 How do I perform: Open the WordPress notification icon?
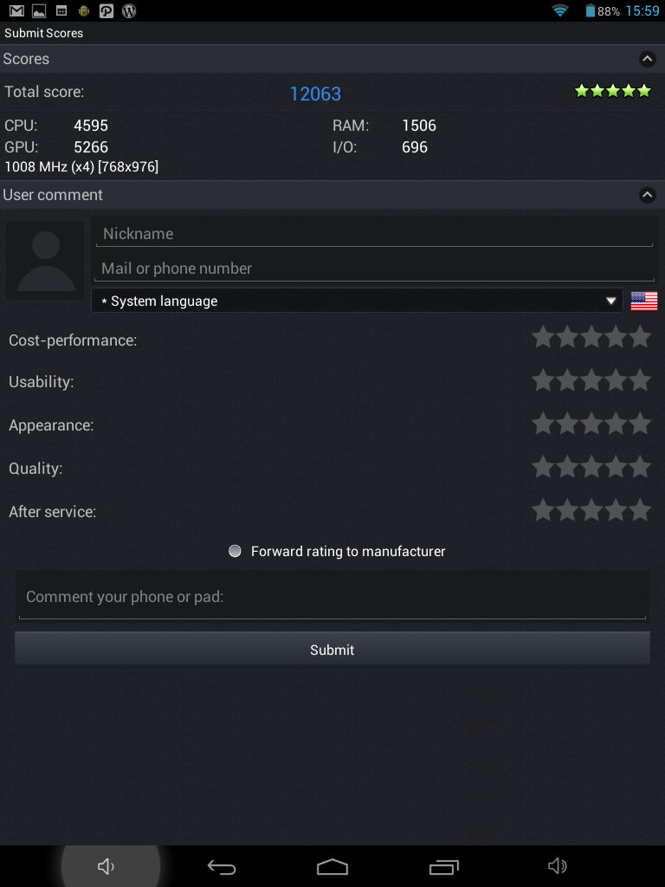(129, 11)
